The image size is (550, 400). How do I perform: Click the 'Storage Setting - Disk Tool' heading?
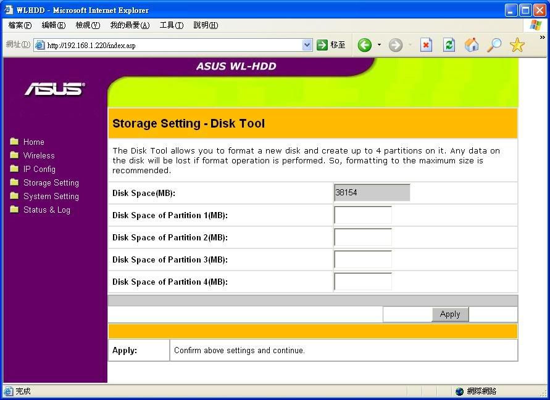click(x=188, y=124)
